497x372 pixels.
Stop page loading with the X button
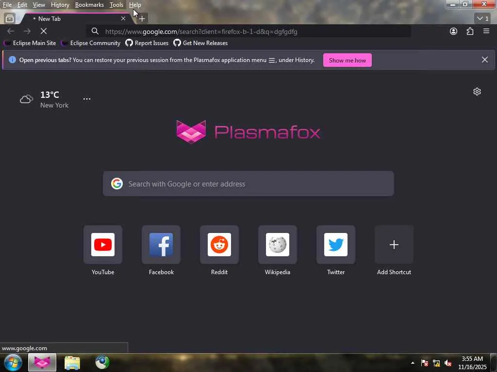44,31
